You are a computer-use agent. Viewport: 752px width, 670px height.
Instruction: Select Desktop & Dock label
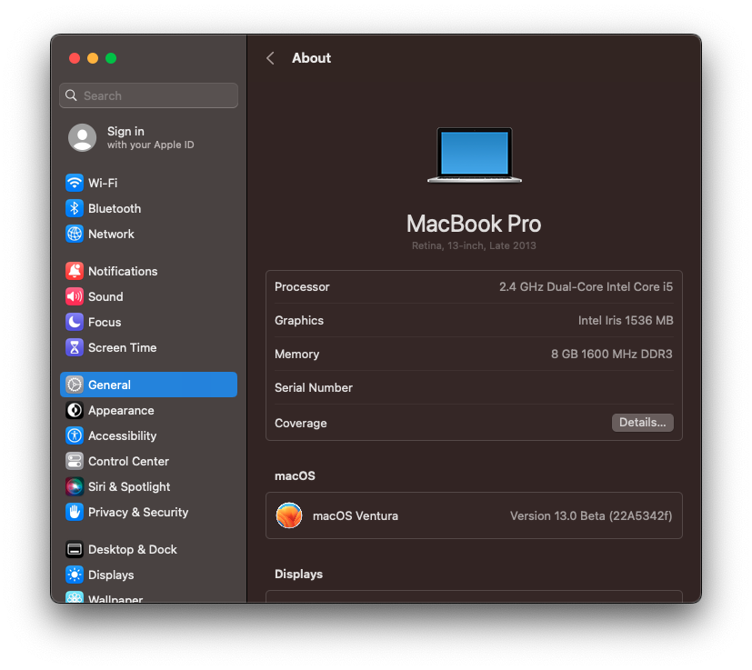tap(133, 550)
